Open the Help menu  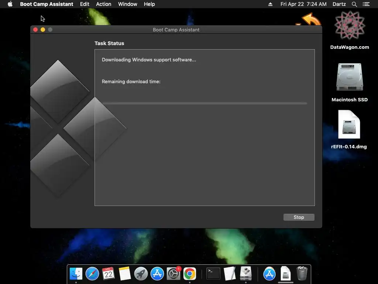[149, 4]
